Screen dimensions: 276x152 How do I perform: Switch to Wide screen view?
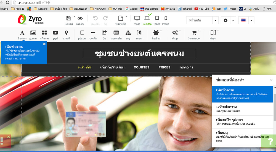[137, 18]
